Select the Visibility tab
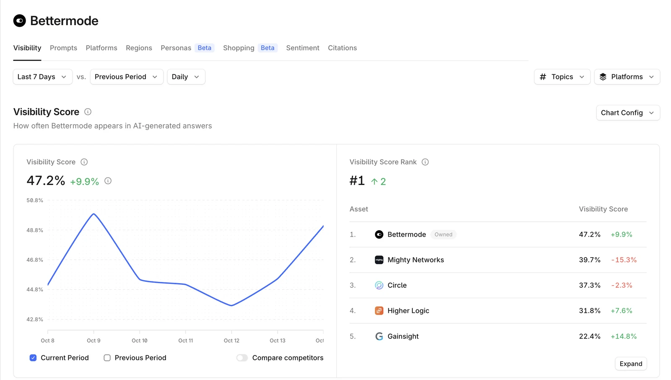Image resolution: width=671 pixels, height=380 pixels. pyautogui.click(x=27, y=48)
